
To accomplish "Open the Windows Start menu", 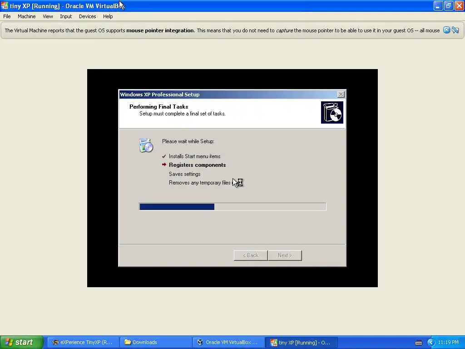I will coord(21,342).
